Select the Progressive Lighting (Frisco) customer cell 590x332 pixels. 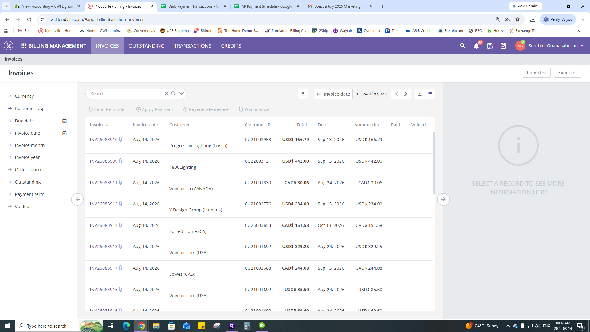(198, 146)
